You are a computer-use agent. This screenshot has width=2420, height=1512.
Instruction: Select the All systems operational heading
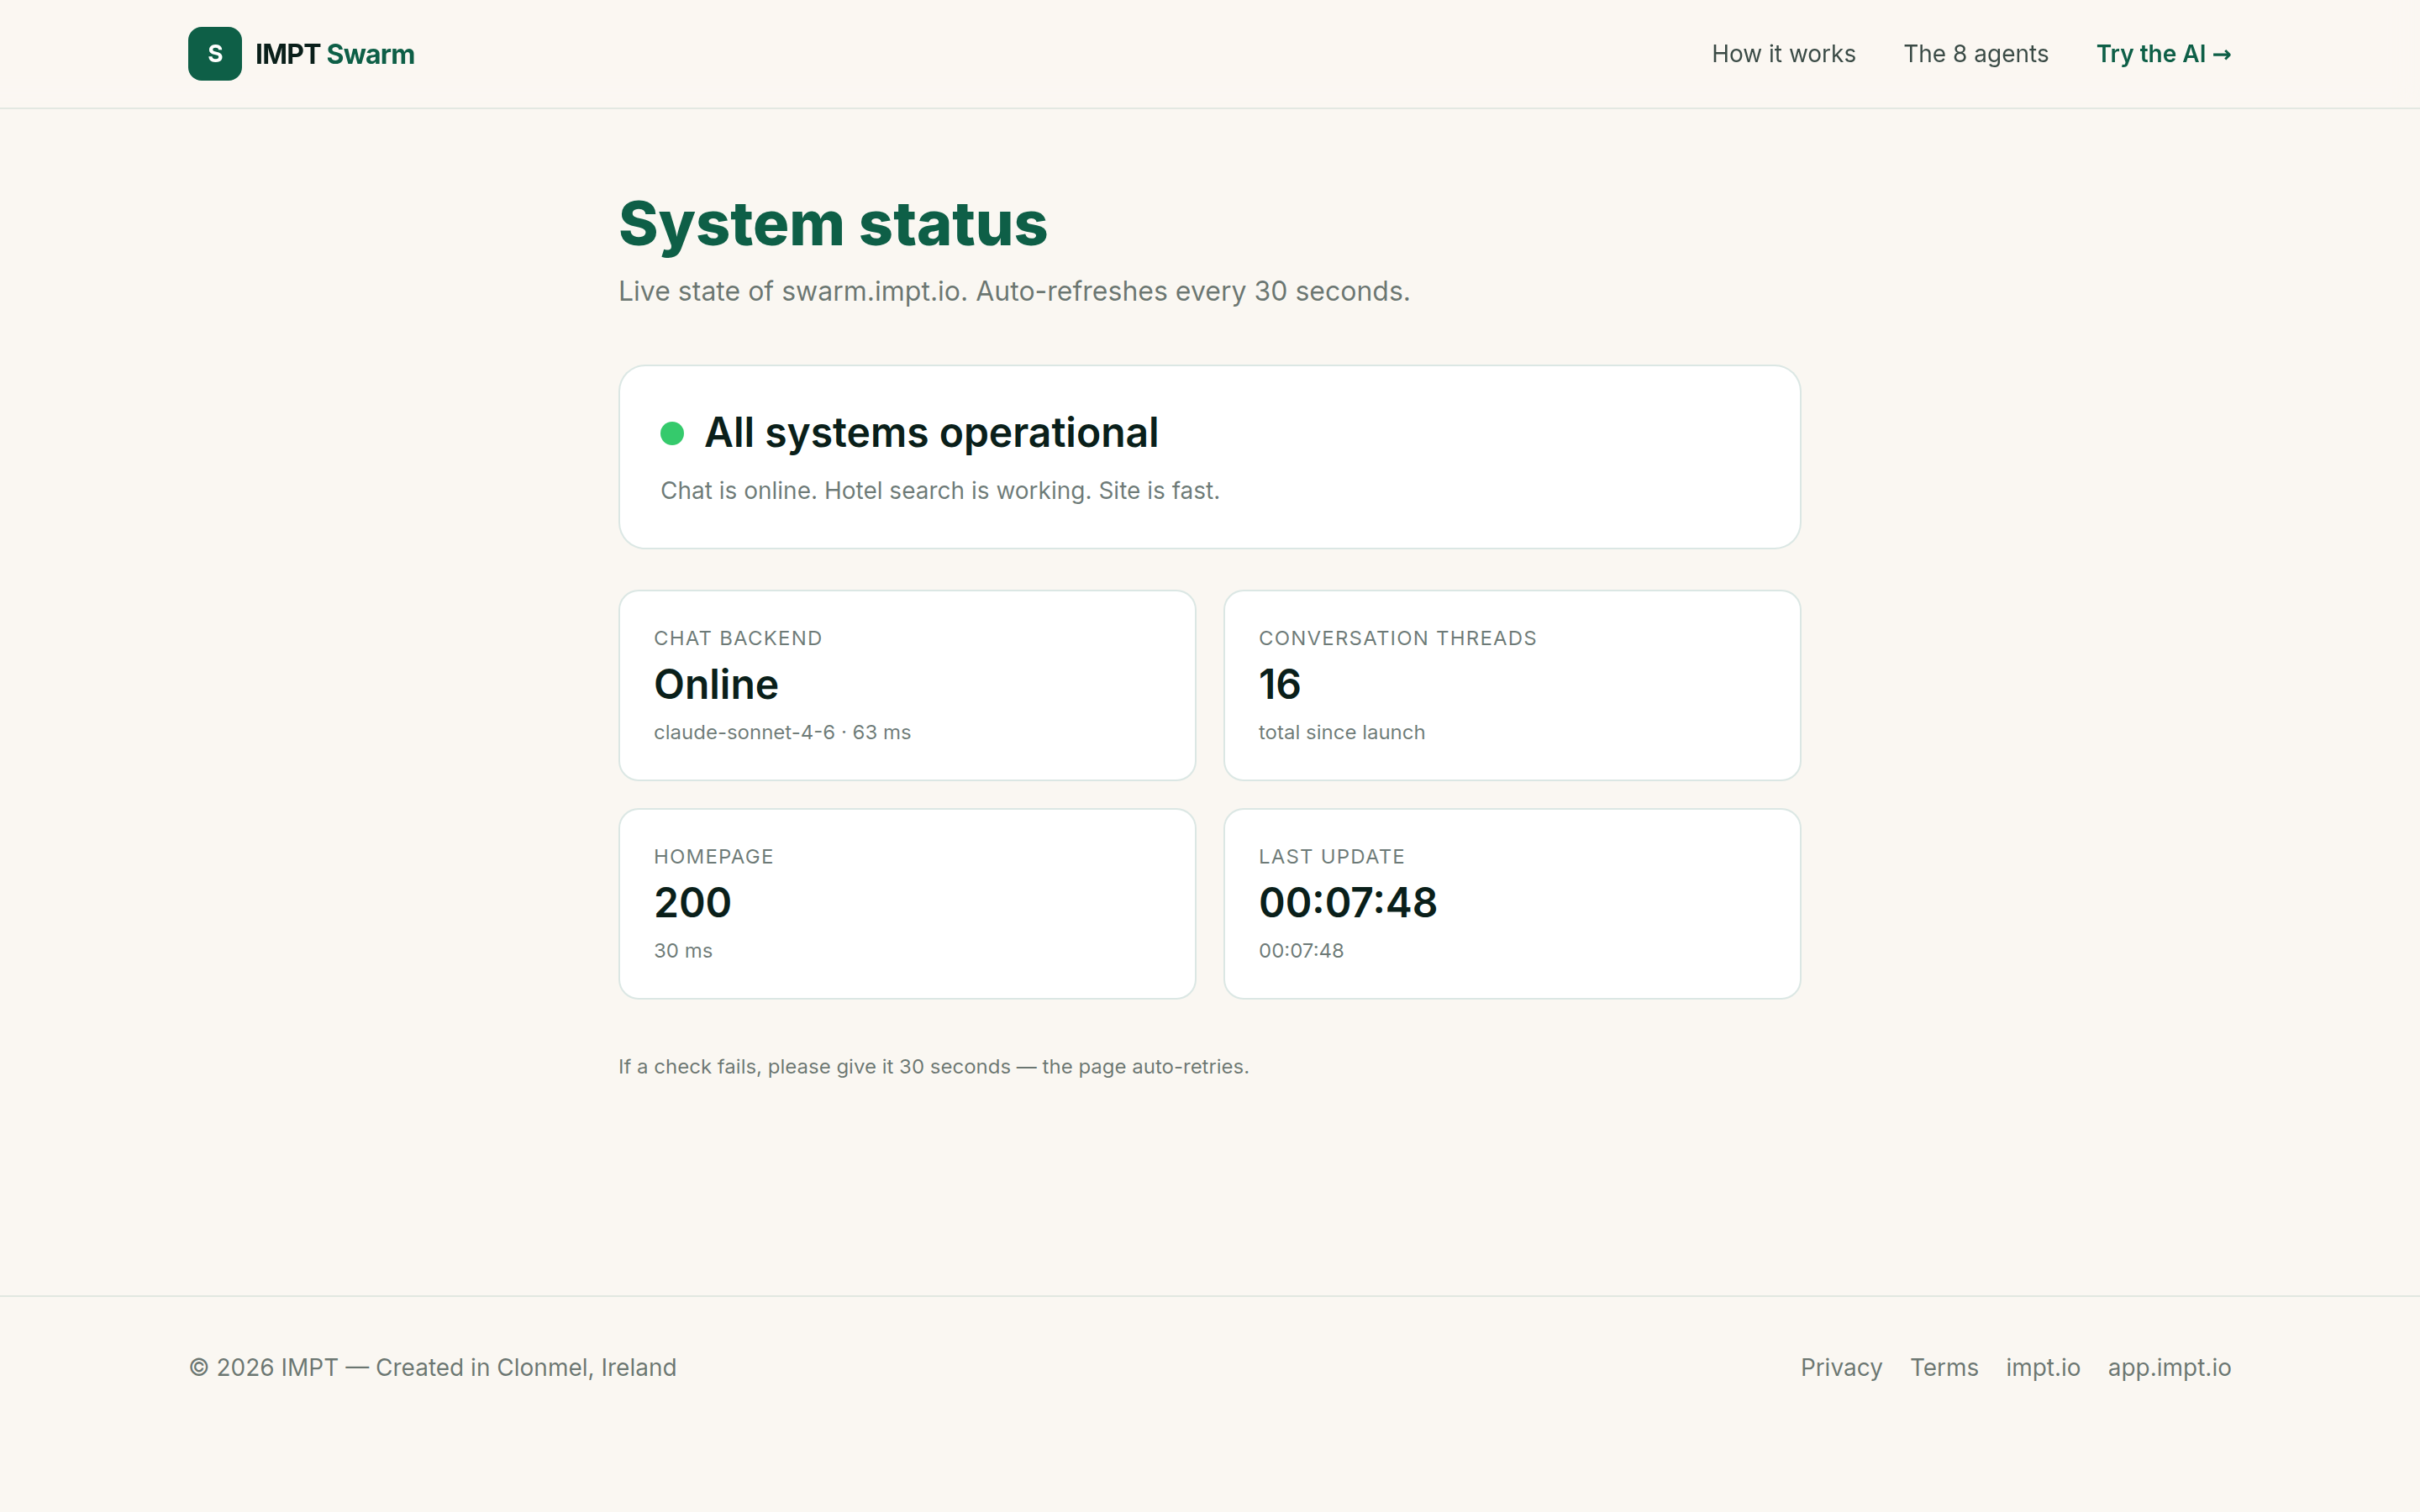(x=931, y=433)
